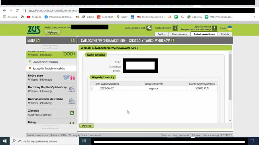The image size is (259, 145).
Task: Open the Windows Start menu
Action: 5,141
